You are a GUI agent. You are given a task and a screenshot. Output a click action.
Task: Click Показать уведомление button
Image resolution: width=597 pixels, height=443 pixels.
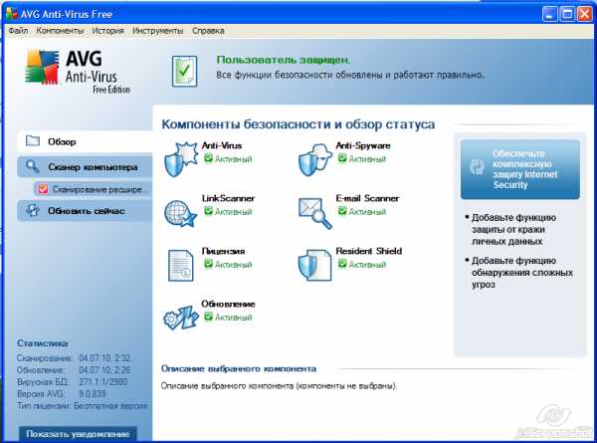pyautogui.click(x=78, y=434)
